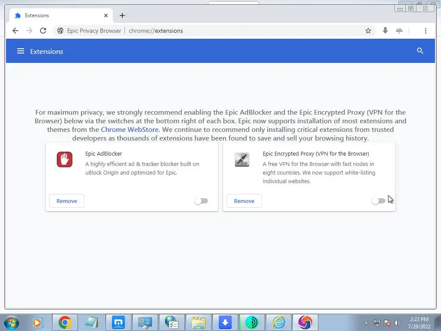Image resolution: width=441 pixels, height=331 pixels.
Task: Remove the Epic AdBlocker extension
Action: pos(67,201)
